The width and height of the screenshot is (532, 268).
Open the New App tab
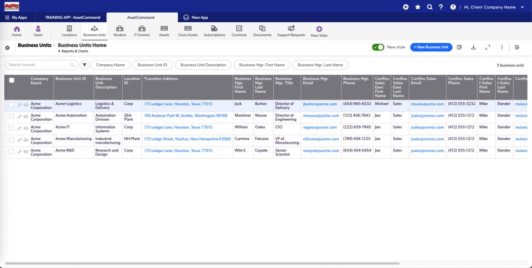[195, 17]
